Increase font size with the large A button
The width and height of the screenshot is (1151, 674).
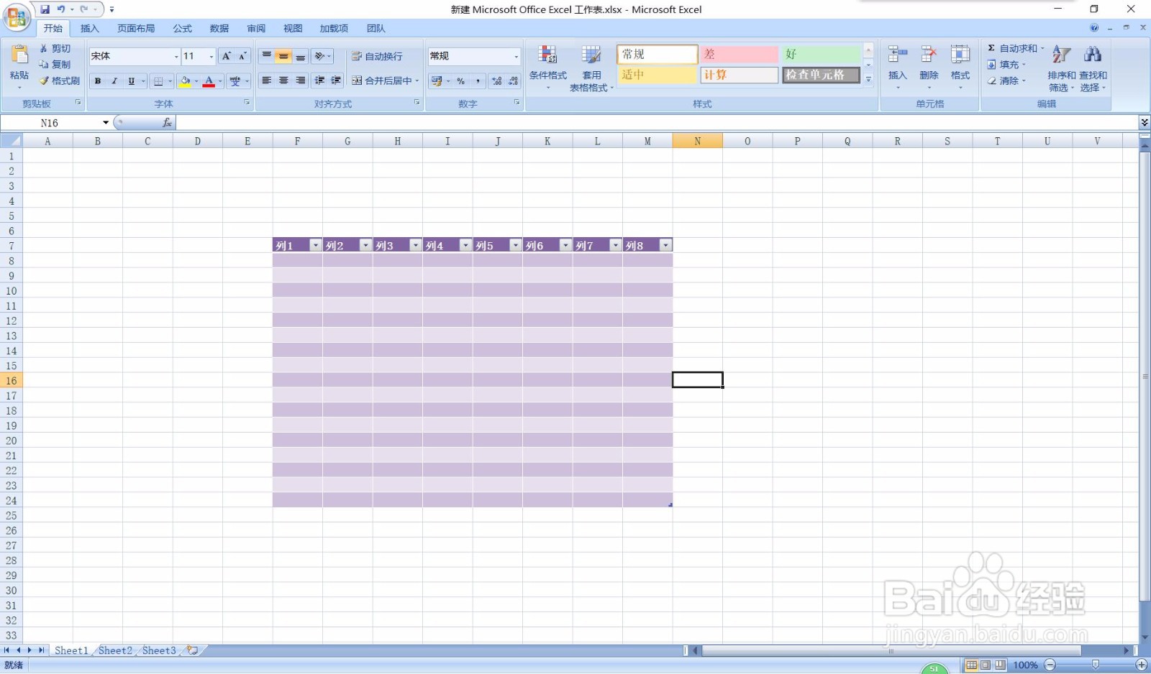(x=227, y=56)
